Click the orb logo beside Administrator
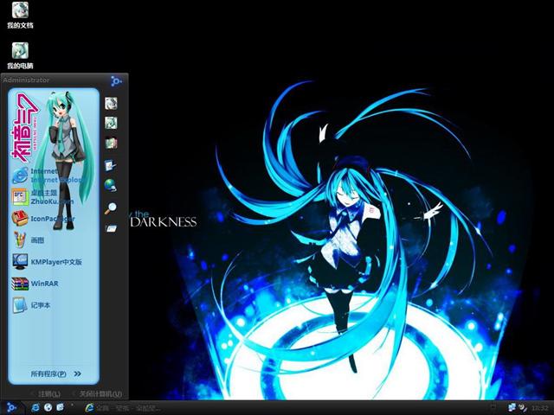The image size is (554, 415). click(116, 81)
